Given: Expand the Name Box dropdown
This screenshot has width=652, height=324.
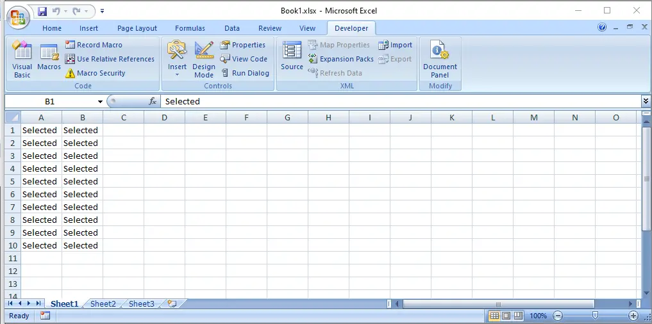Looking at the screenshot, I should tap(100, 102).
